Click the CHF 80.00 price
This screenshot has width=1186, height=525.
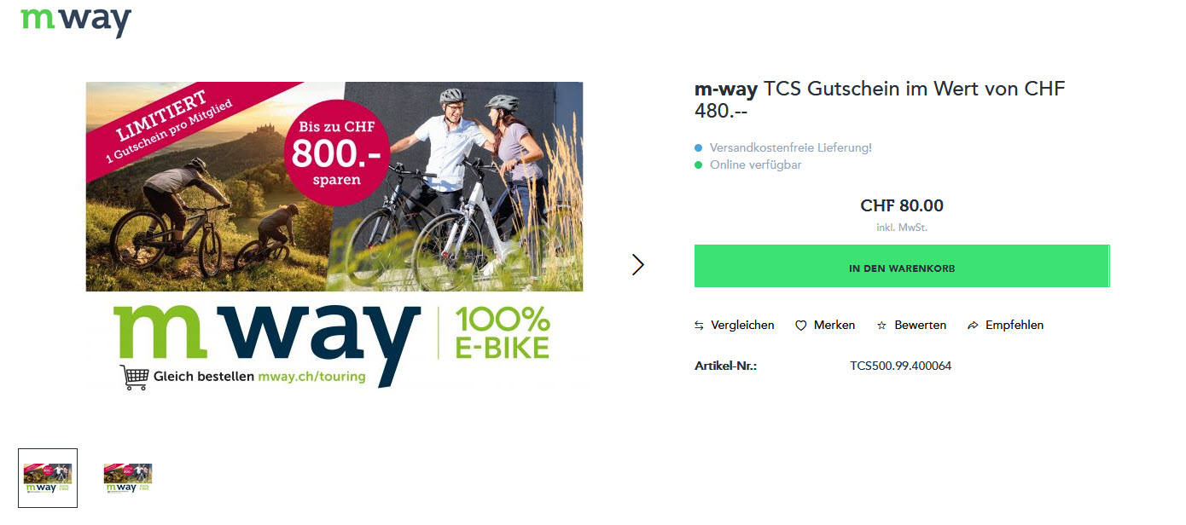pyautogui.click(x=901, y=206)
